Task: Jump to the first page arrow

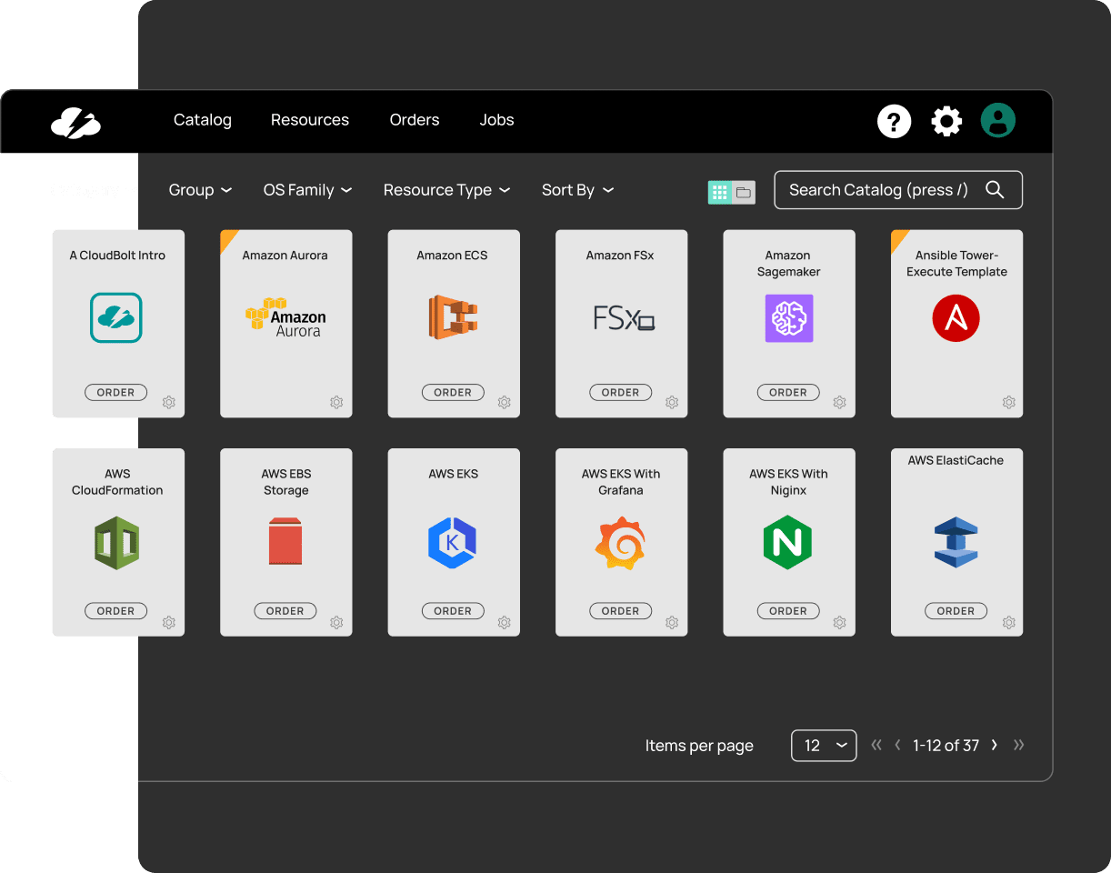Action: 876,745
